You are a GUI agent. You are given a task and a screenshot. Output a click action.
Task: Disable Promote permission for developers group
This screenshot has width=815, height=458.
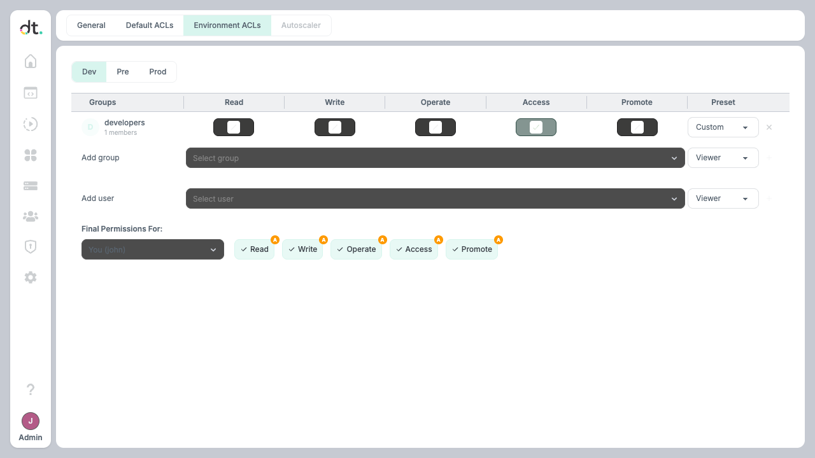click(x=637, y=127)
